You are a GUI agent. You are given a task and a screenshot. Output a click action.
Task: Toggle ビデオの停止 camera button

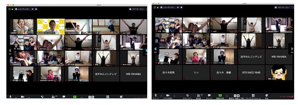coord(168,96)
